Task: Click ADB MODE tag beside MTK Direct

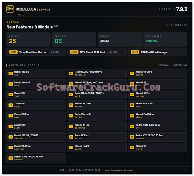Action: pos(113,52)
